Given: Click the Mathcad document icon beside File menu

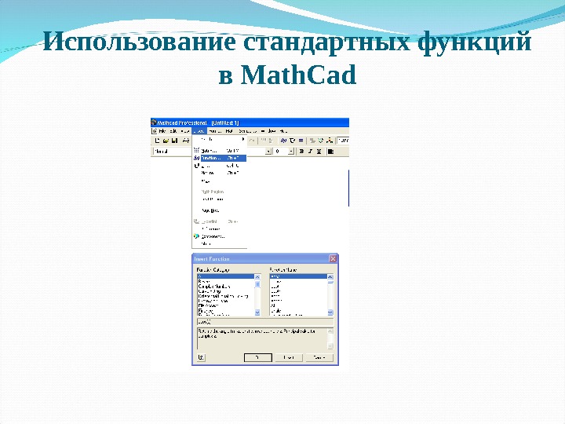Looking at the screenshot, I should [155, 131].
